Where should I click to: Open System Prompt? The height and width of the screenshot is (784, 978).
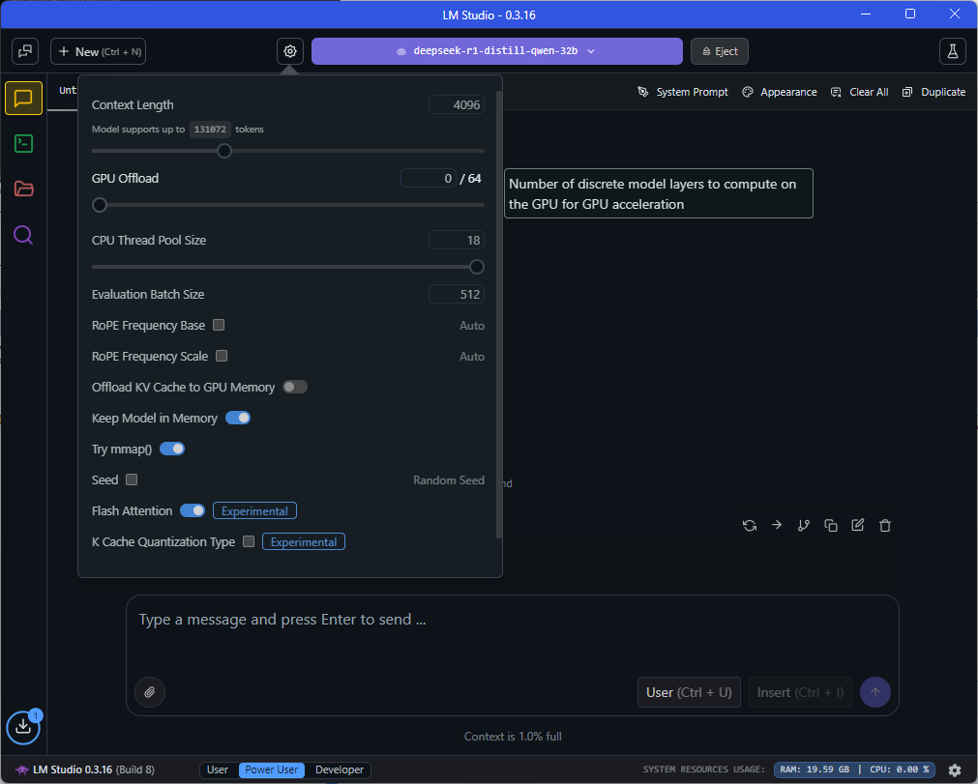[x=683, y=92]
